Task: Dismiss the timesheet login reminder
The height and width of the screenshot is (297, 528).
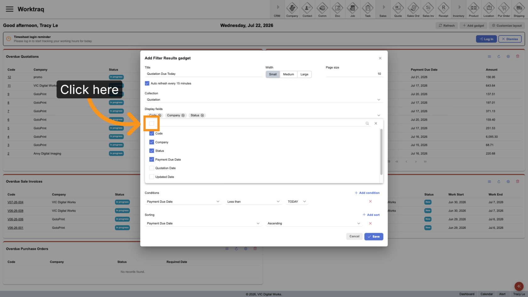Action: point(510,39)
